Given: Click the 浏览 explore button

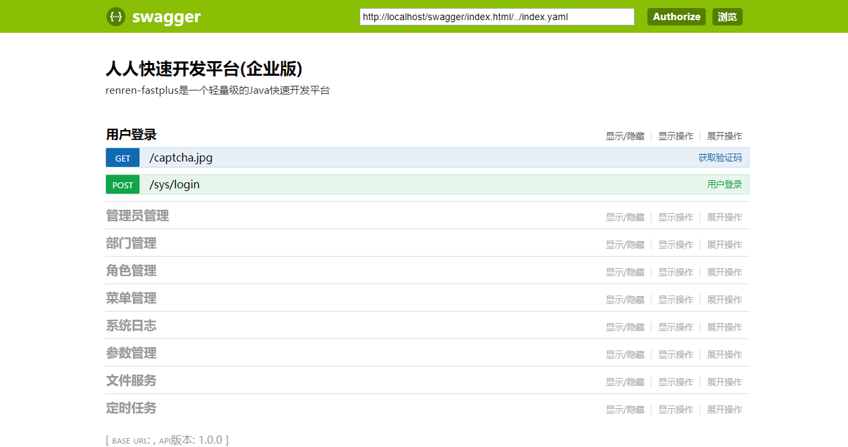Looking at the screenshot, I should [727, 17].
